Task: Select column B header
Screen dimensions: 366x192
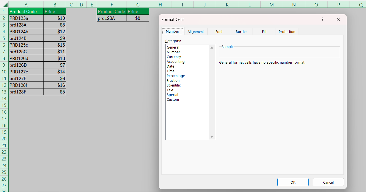Action: 55,5
